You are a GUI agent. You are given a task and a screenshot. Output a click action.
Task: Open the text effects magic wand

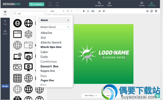(100, 11)
